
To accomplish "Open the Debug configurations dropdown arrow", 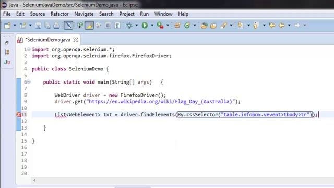I will [x=137, y=26].
